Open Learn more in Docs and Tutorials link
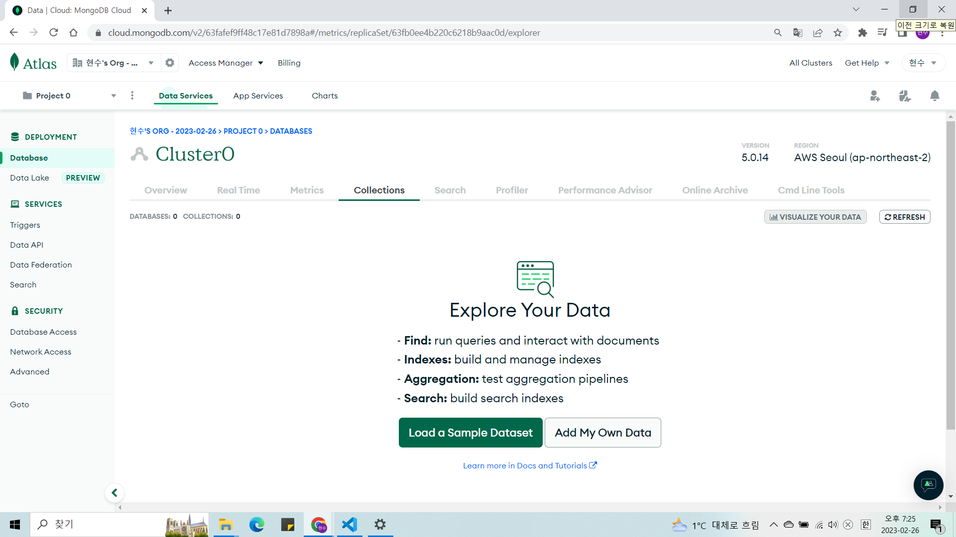 [x=530, y=466]
